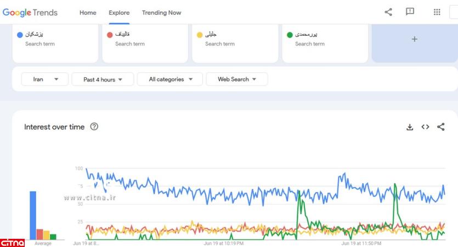This screenshot has height=247, width=458.
Task: Select the Explore tab
Action: (x=119, y=13)
